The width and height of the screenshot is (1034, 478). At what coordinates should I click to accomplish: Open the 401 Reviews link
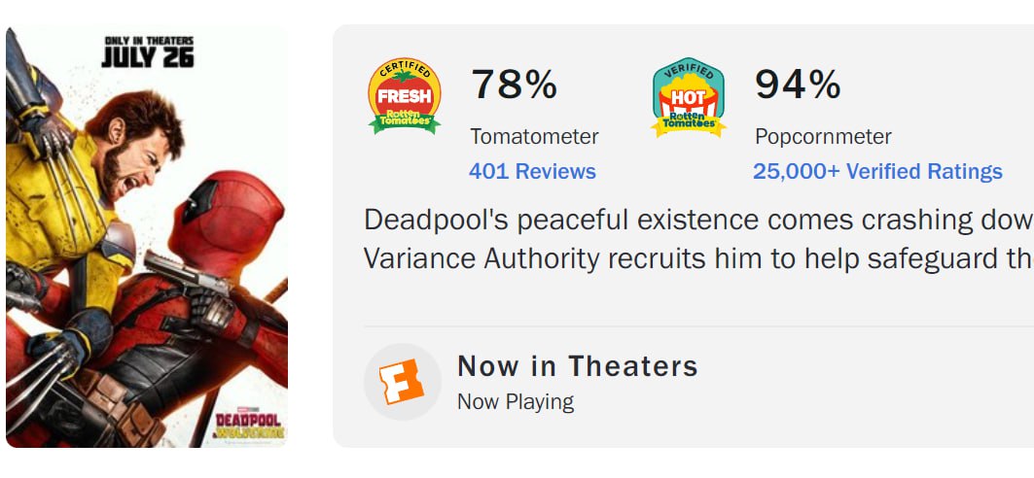click(x=532, y=172)
